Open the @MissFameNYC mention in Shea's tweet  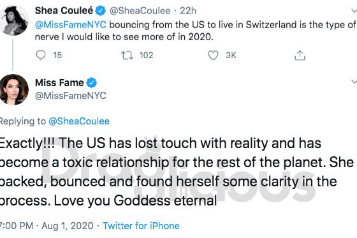[x=71, y=25]
